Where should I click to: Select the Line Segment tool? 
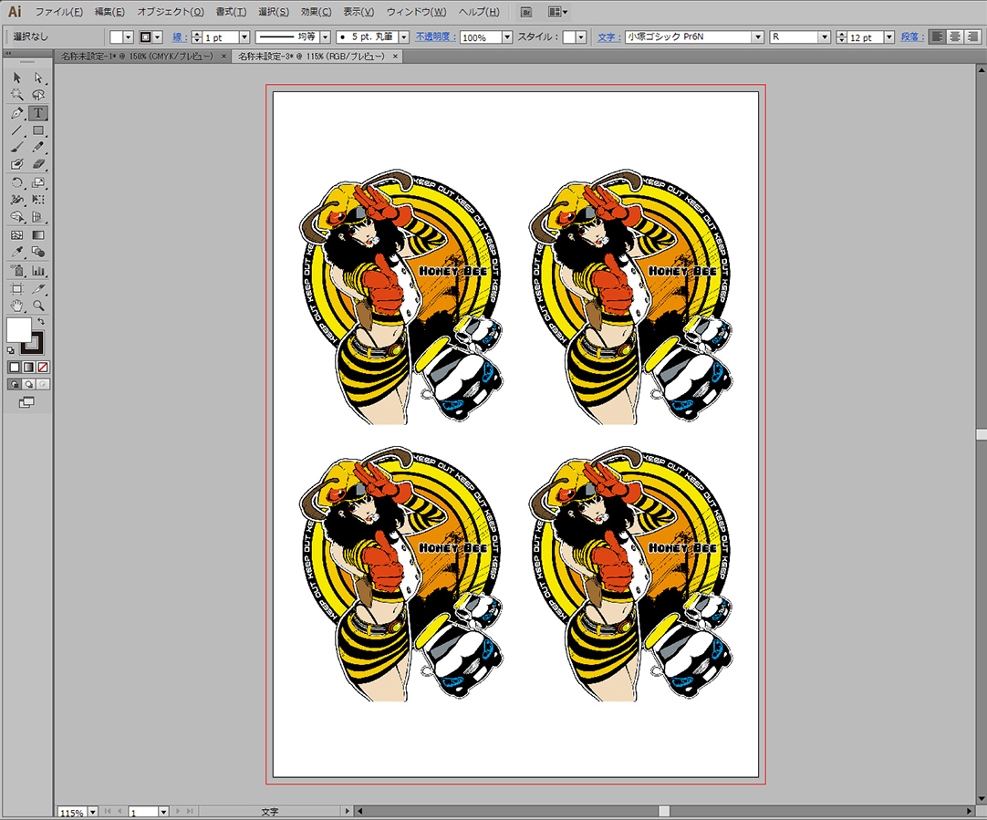(x=17, y=130)
